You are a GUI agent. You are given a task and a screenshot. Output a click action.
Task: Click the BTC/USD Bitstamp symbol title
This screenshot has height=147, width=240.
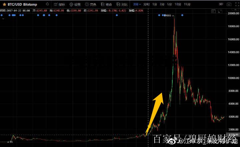click(22, 4)
